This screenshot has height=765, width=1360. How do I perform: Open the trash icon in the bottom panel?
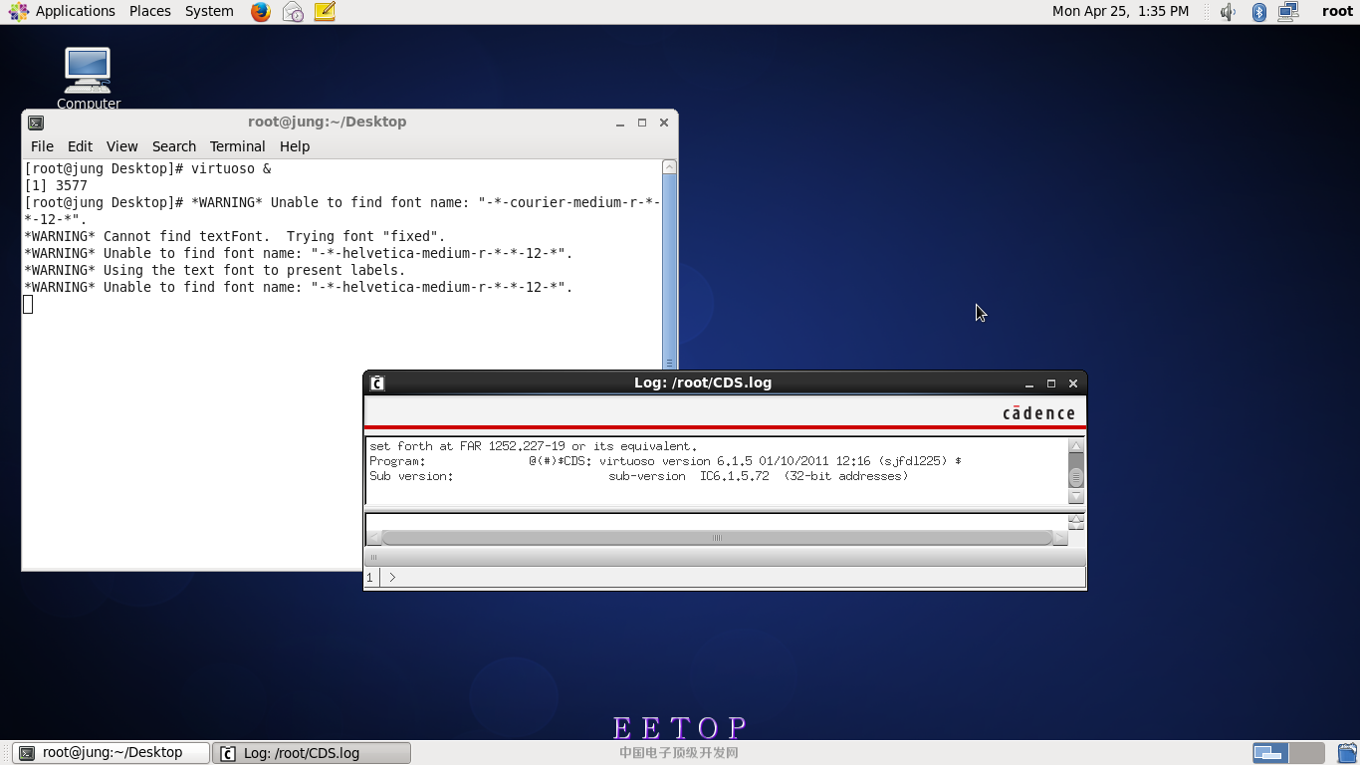click(x=1347, y=753)
